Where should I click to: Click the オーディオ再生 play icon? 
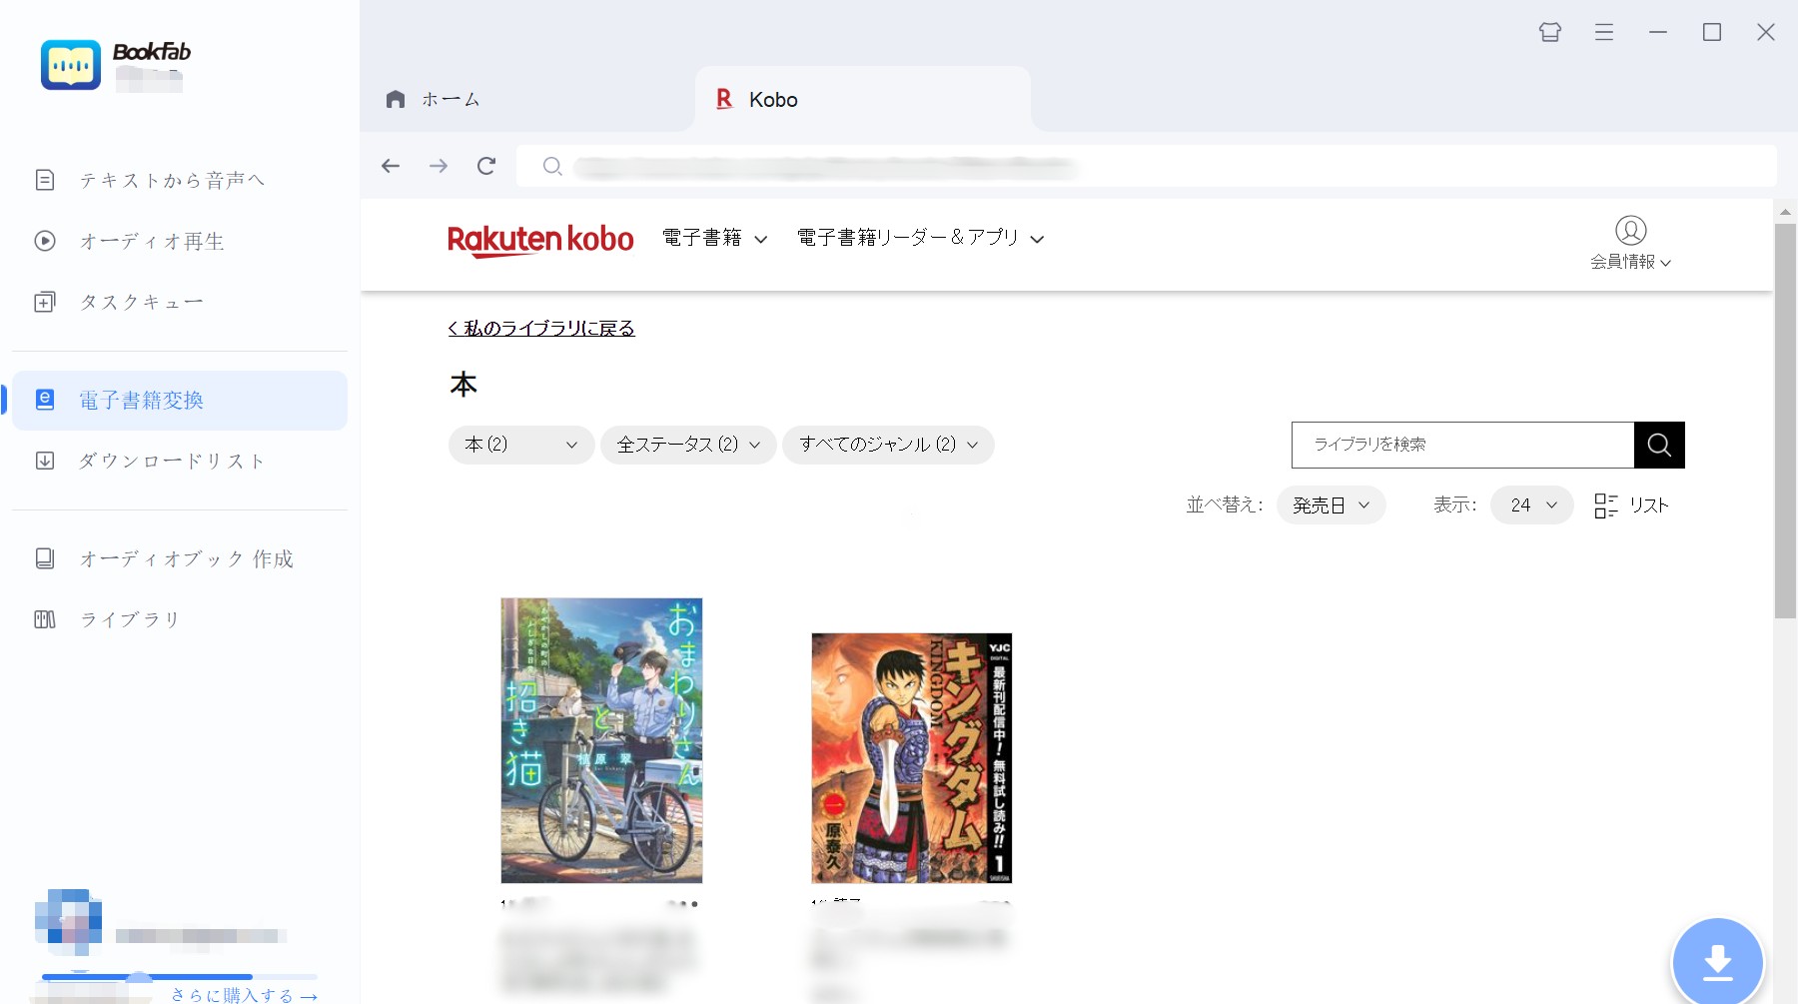coord(45,241)
